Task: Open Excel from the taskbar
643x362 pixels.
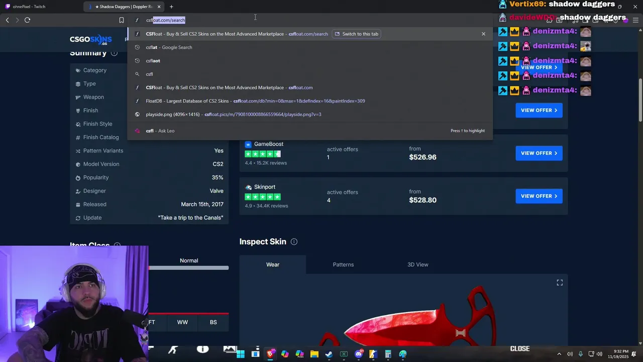Action: coord(344,354)
